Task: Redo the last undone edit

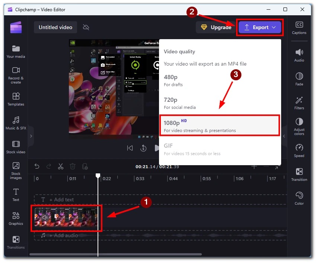Action: (x=49, y=167)
